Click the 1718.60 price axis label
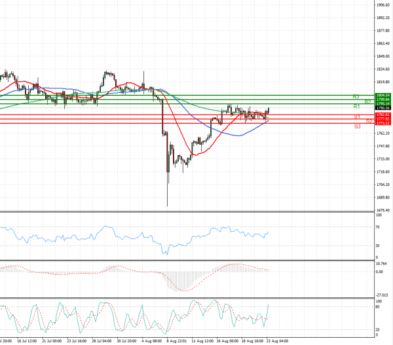Image resolution: width=393 pixels, height=345 pixels. point(383,172)
